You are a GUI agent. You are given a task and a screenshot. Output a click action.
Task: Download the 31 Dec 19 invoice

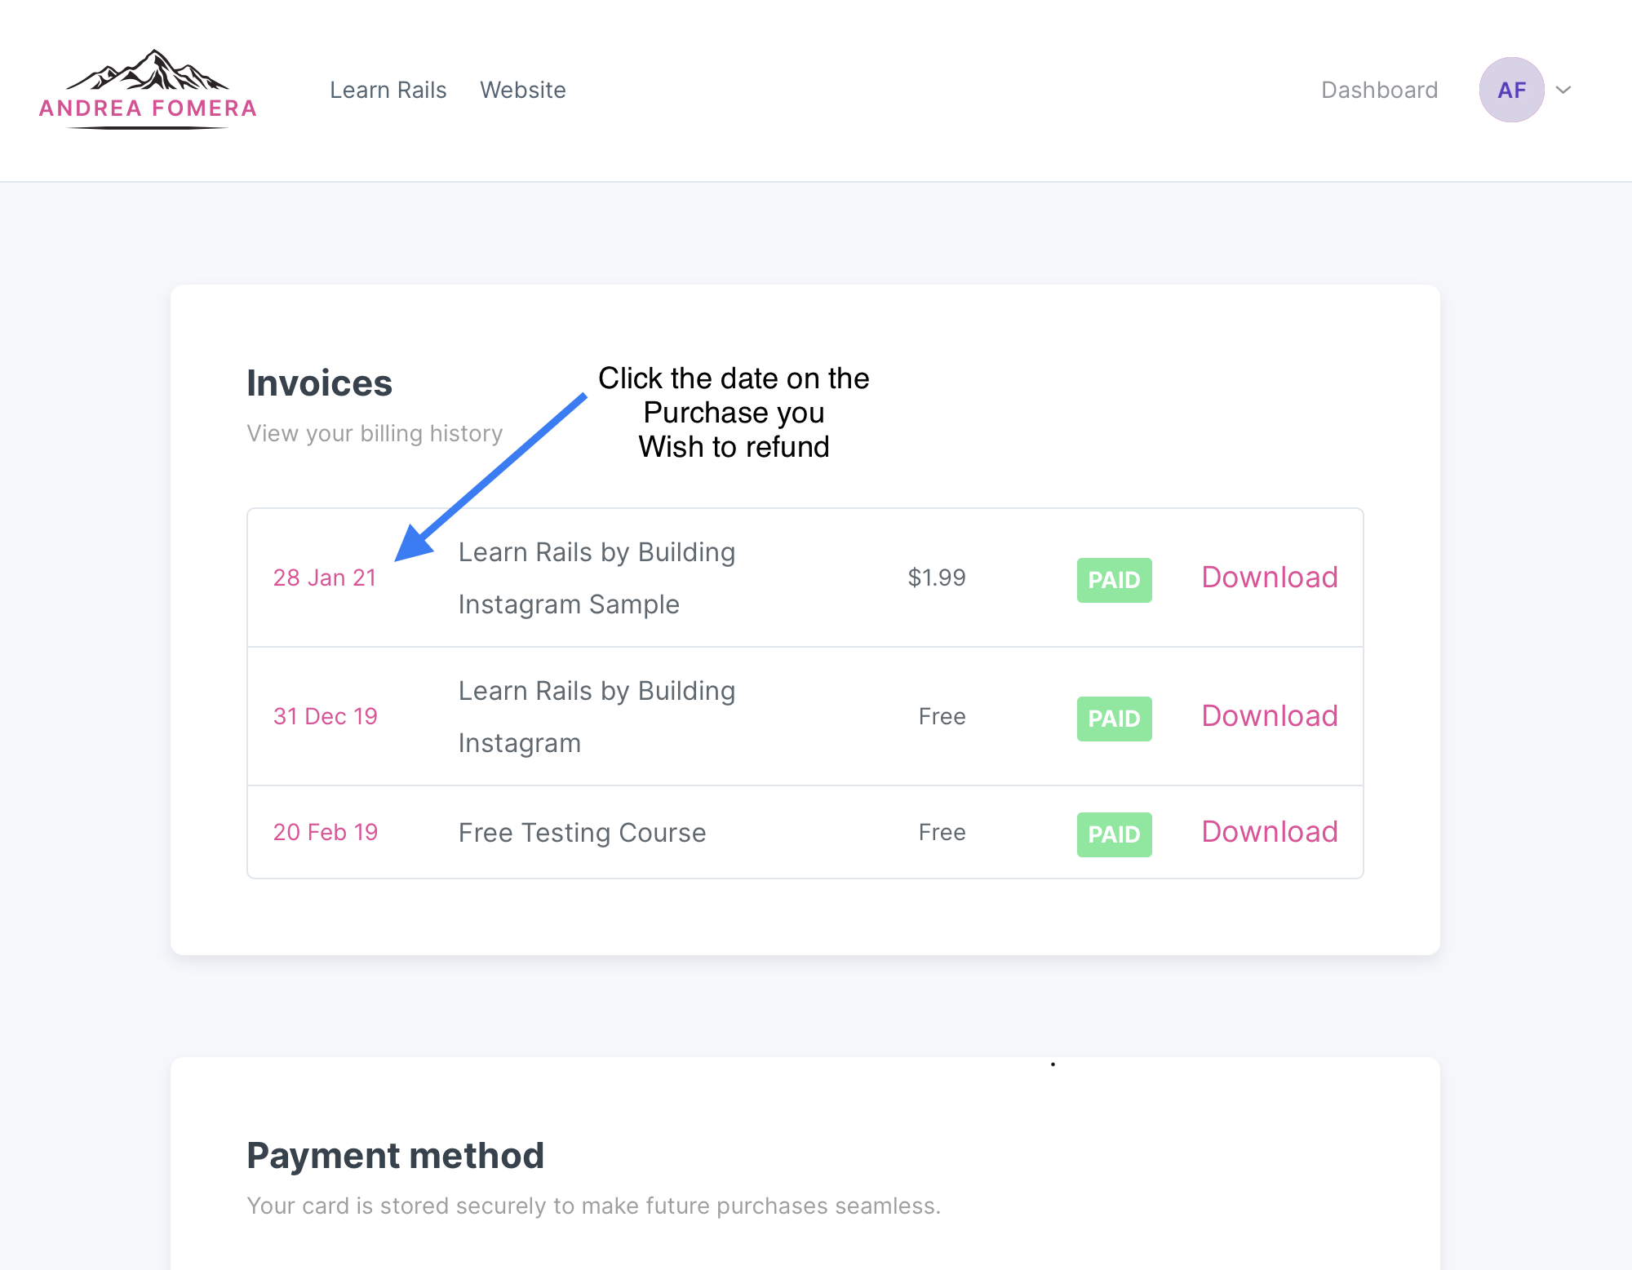1269,716
